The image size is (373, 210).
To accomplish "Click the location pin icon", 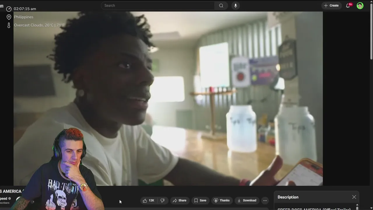I will (9, 17).
